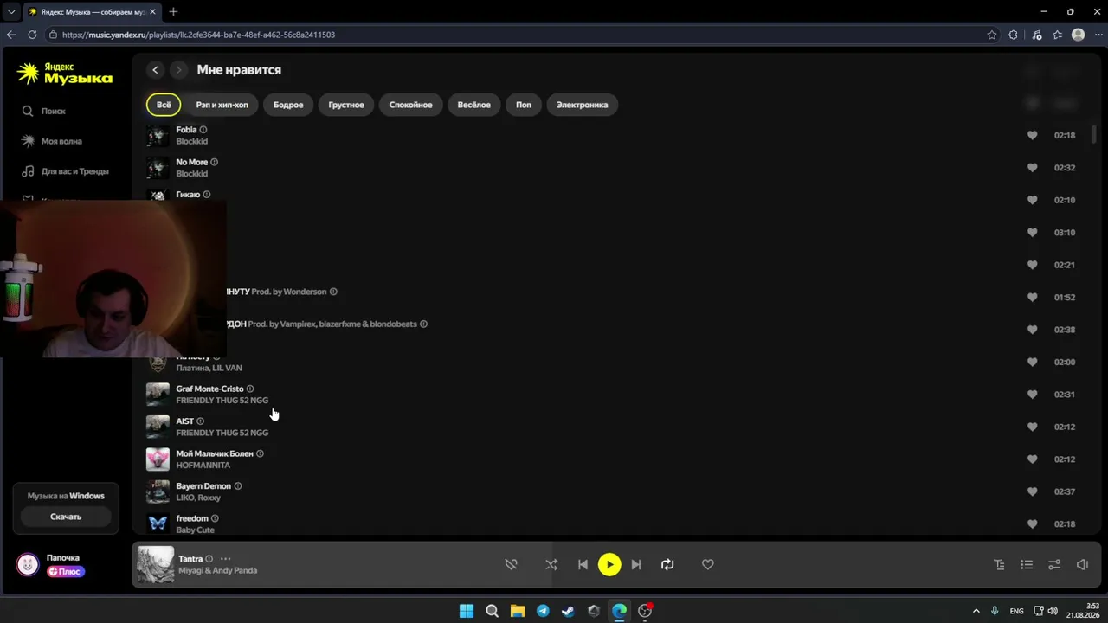Open player sound settings sliders icon
The height and width of the screenshot is (623, 1108).
[1054, 564]
